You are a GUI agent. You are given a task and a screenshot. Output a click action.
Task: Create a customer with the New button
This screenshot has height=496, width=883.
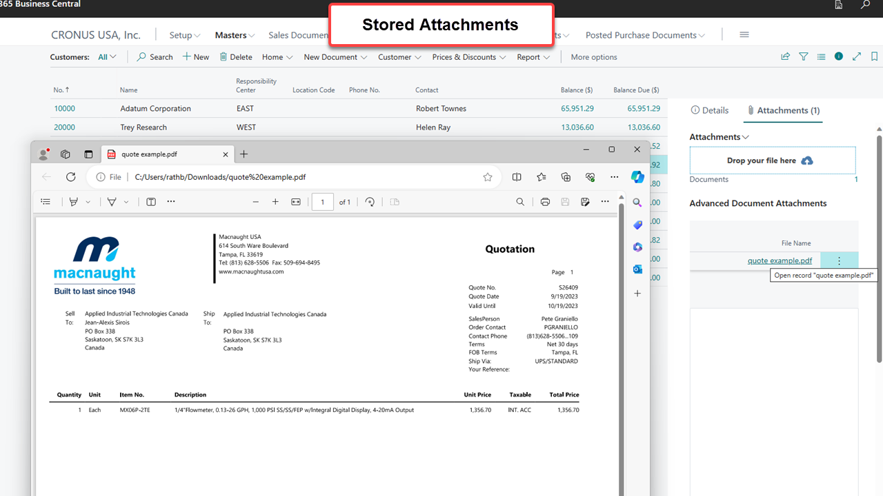pyautogui.click(x=196, y=57)
